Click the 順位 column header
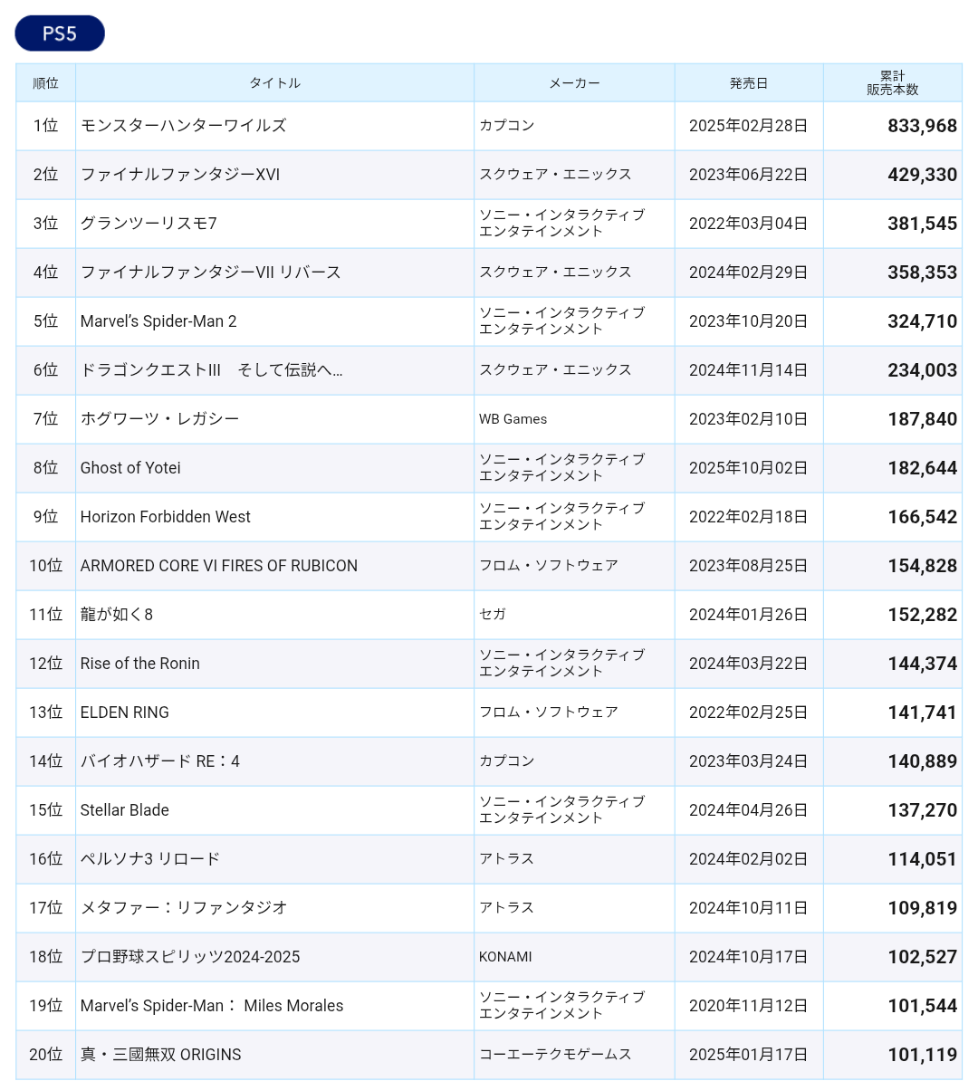Viewport: 978px width, 1081px height. coord(45,83)
